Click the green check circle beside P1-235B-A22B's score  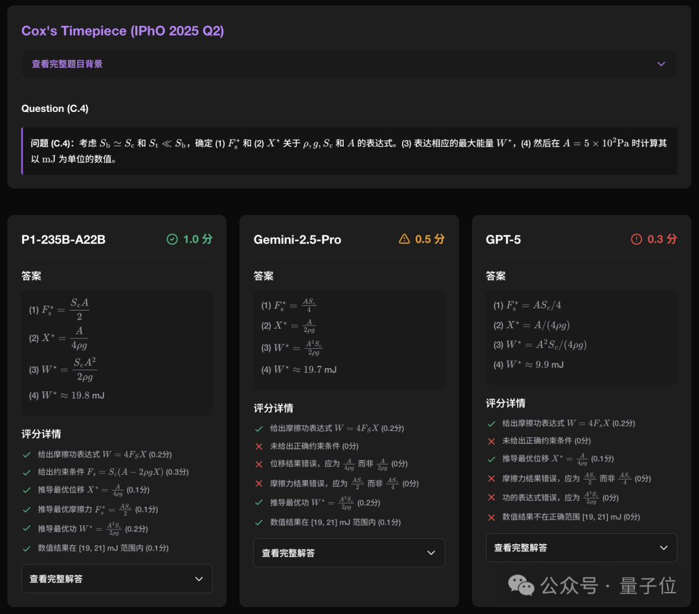tap(172, 239)
